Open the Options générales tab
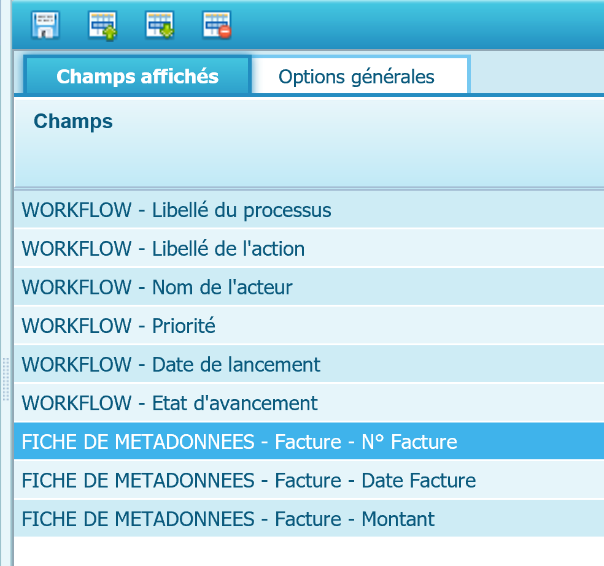Image resolution: width=604 pixels, height=566 pixels. click(x=357, y=77)
